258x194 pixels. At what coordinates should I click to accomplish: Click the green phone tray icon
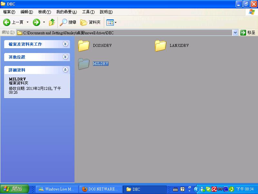click(231, 189)
